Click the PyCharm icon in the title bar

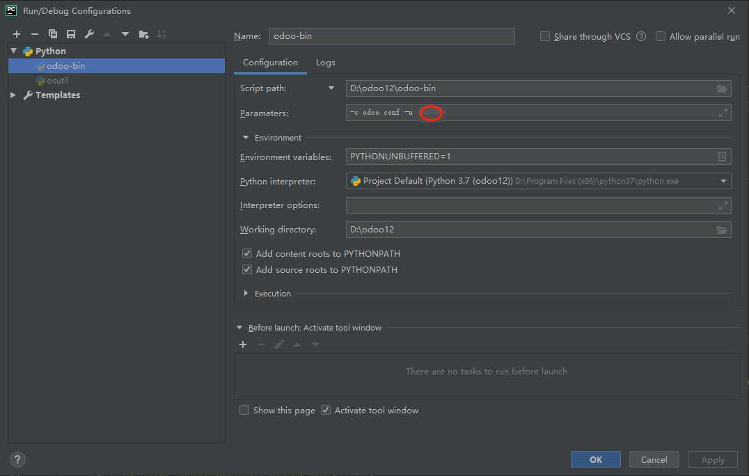click(11, 10)
